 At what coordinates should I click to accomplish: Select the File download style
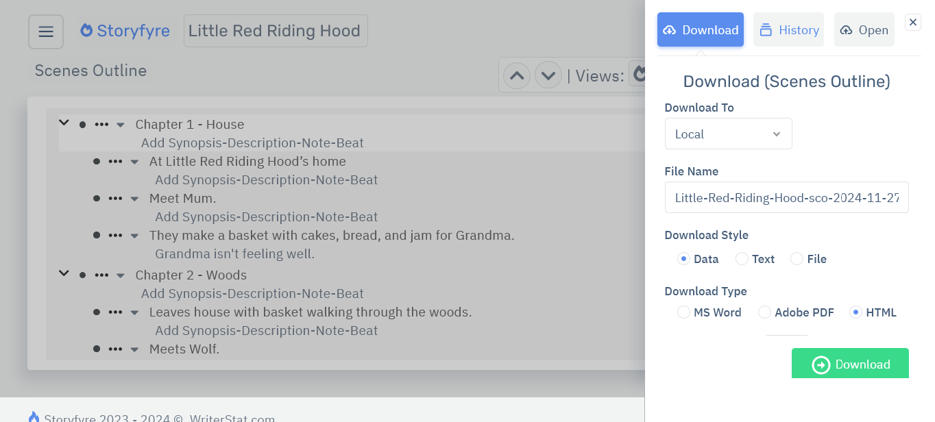pyautogui.click(x=797, y=259)
